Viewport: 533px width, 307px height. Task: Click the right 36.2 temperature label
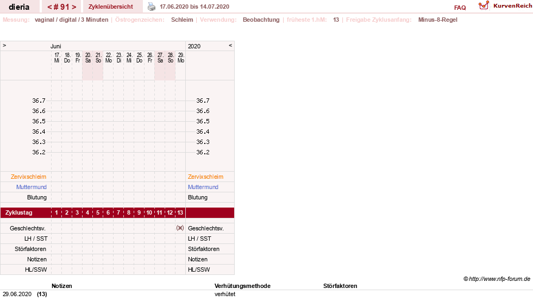pos(203,152)
